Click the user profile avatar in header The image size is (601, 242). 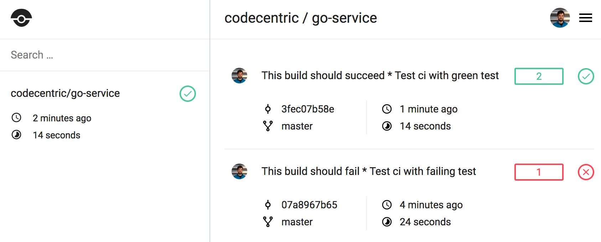(x=560, y=18)
